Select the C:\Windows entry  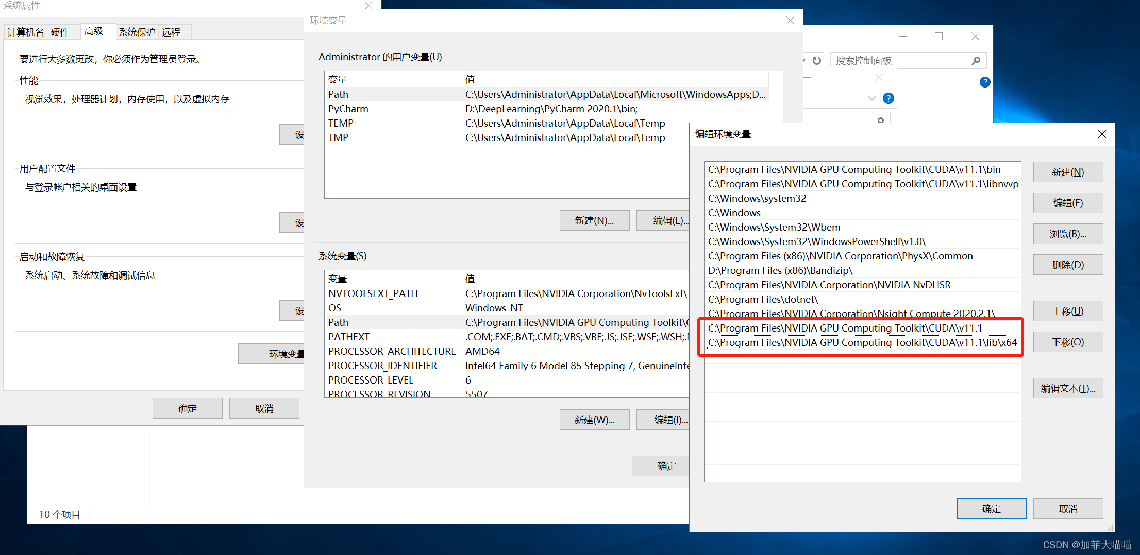(862, 213)
